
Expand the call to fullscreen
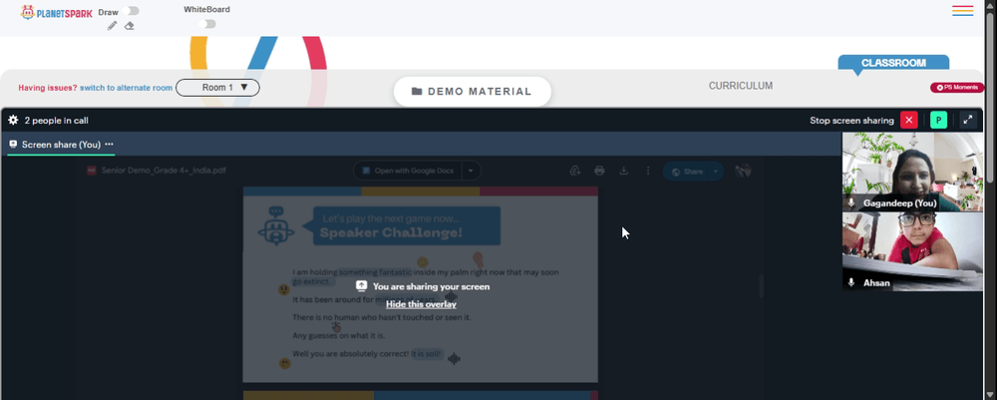968,120
